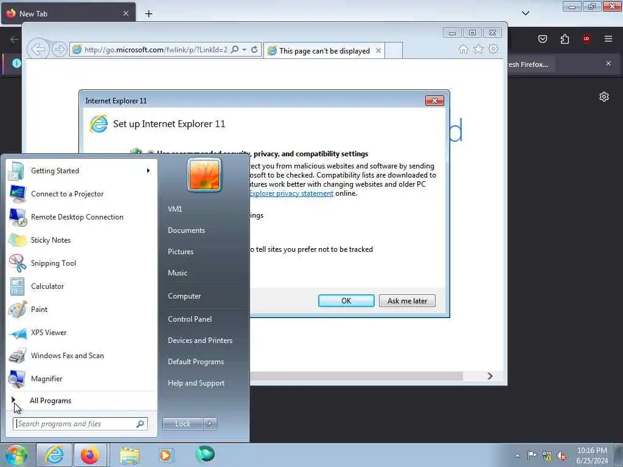
Task: Open Remote Desktop Connection
Action: tap(82, 217)
